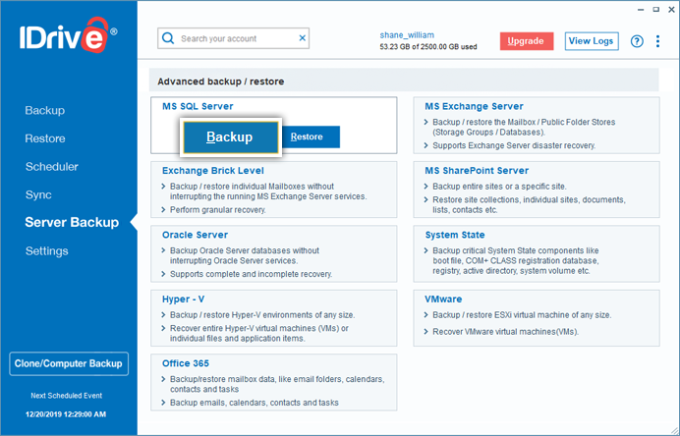This screenshot has height=436, width=680.
Task: Click 'Supports Exchange Server disaster recovery.' text
Action: click(514, 145)
